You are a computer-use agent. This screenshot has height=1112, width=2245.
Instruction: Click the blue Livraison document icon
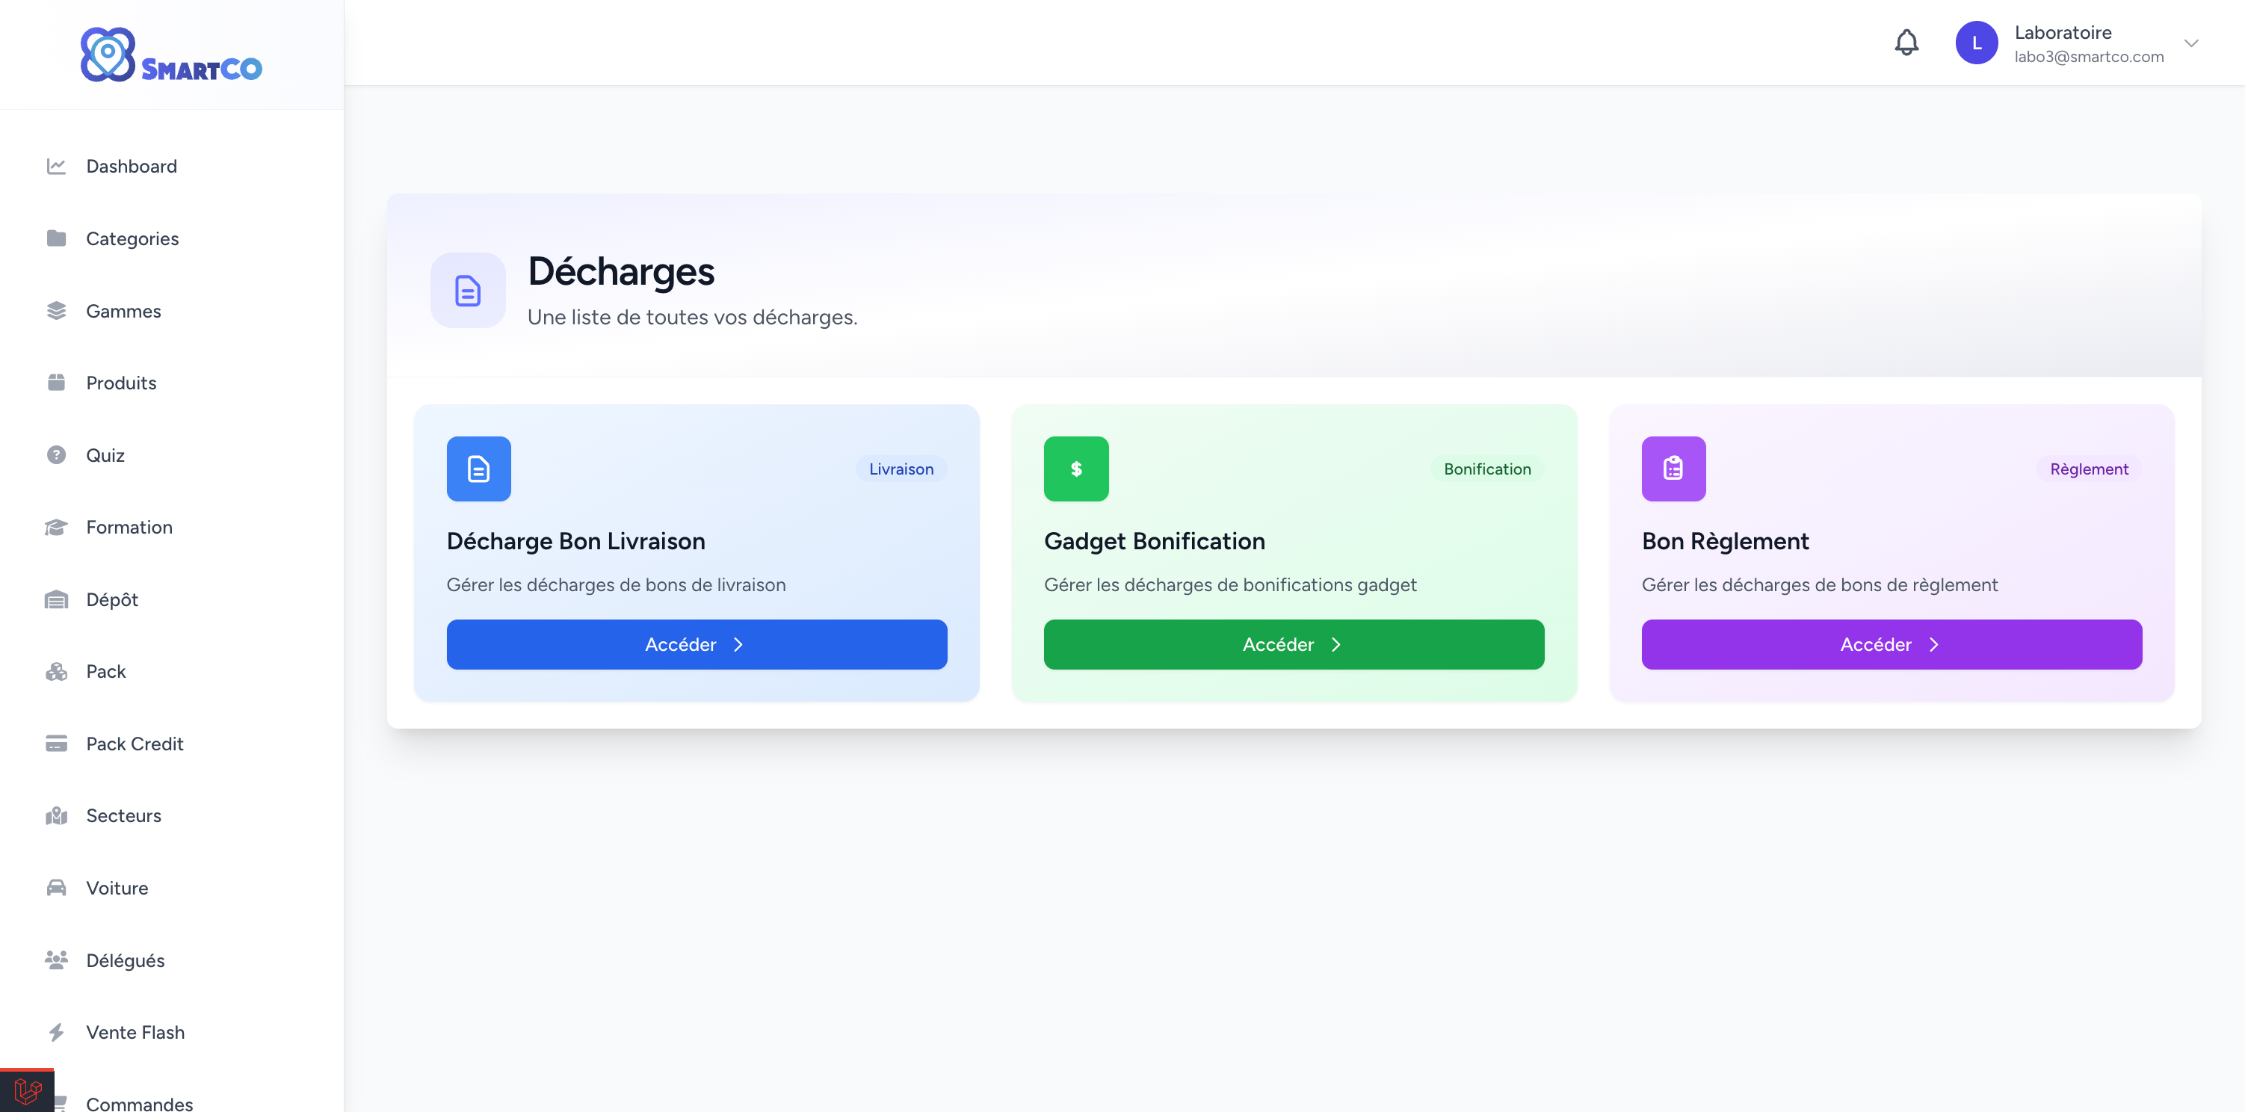478,469
